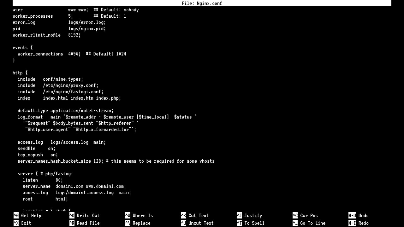This screenshot has height=227, width=404.
Task: Click the ^G Get Help shortcut
Action: (27, 216)
